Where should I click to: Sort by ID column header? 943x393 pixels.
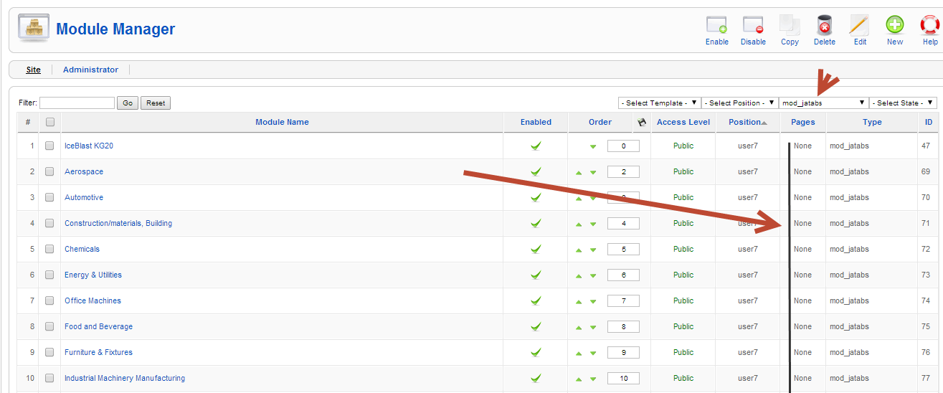(x=929, y=122)
